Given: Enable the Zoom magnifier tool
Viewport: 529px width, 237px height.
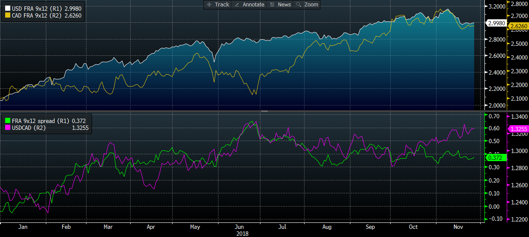Looking at the screenshot, I should (x=307, y=4).
